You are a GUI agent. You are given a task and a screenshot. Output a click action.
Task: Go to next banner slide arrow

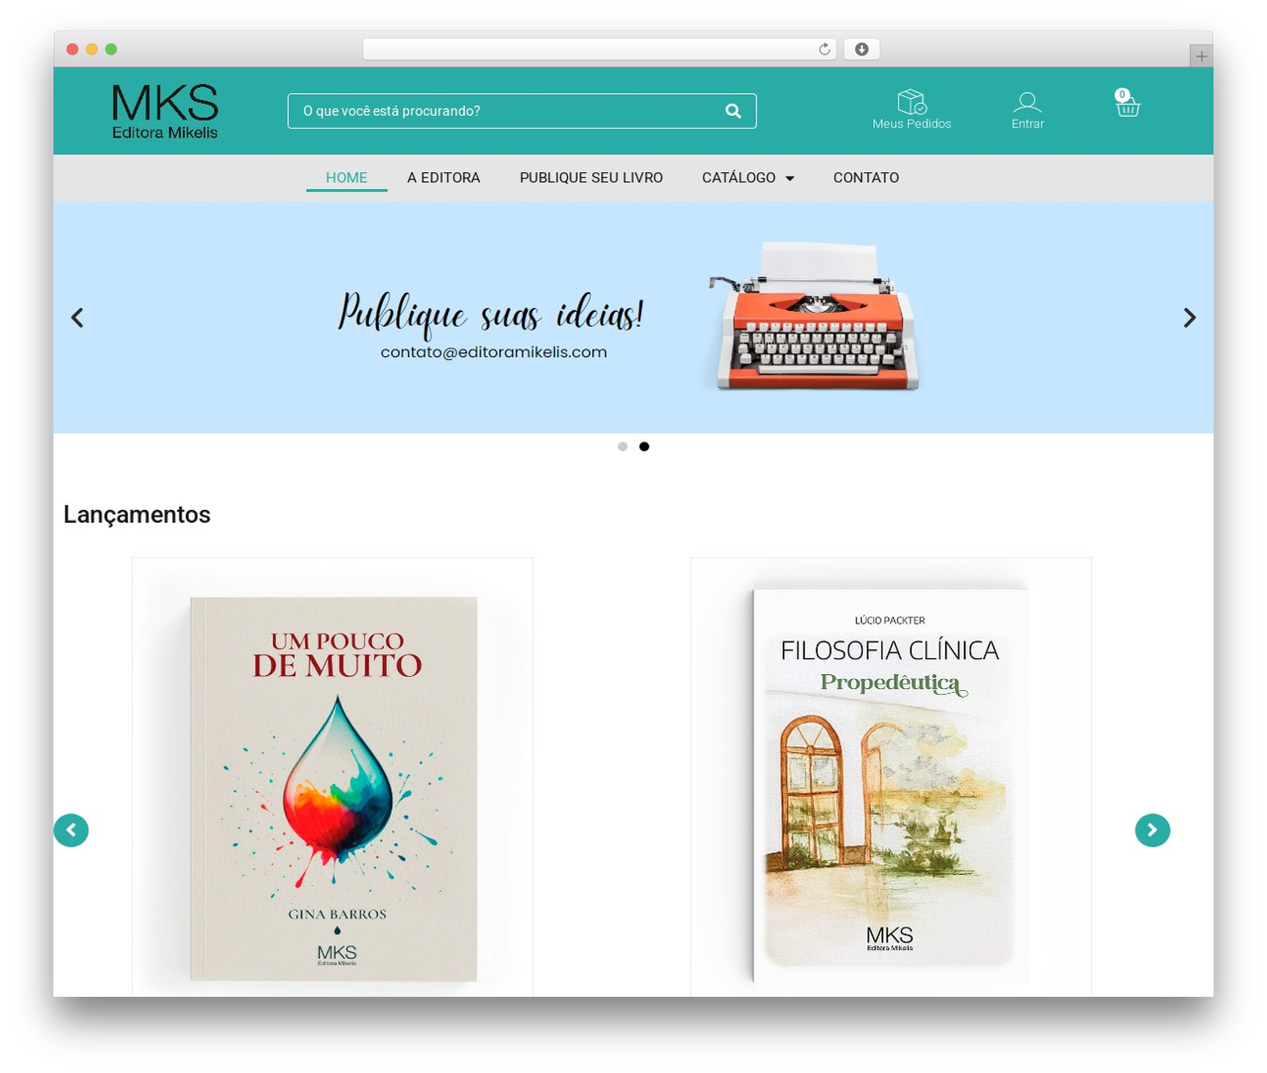[x=1190, y=318]
